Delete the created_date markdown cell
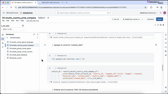The width and height of the screenshot is (168, 94). click(156, 45)
